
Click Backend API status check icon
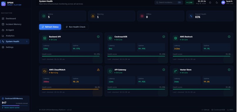98,36
